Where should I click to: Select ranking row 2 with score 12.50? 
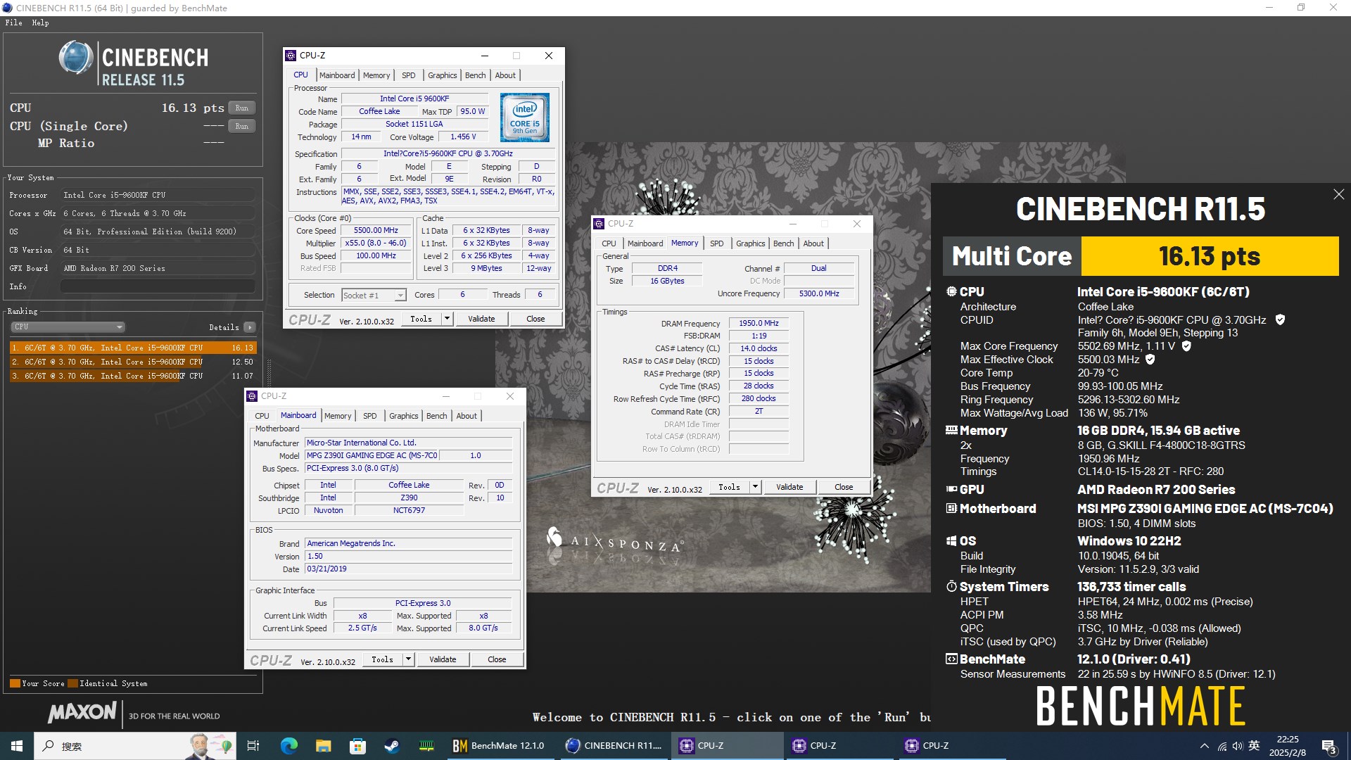click(133, 362)
